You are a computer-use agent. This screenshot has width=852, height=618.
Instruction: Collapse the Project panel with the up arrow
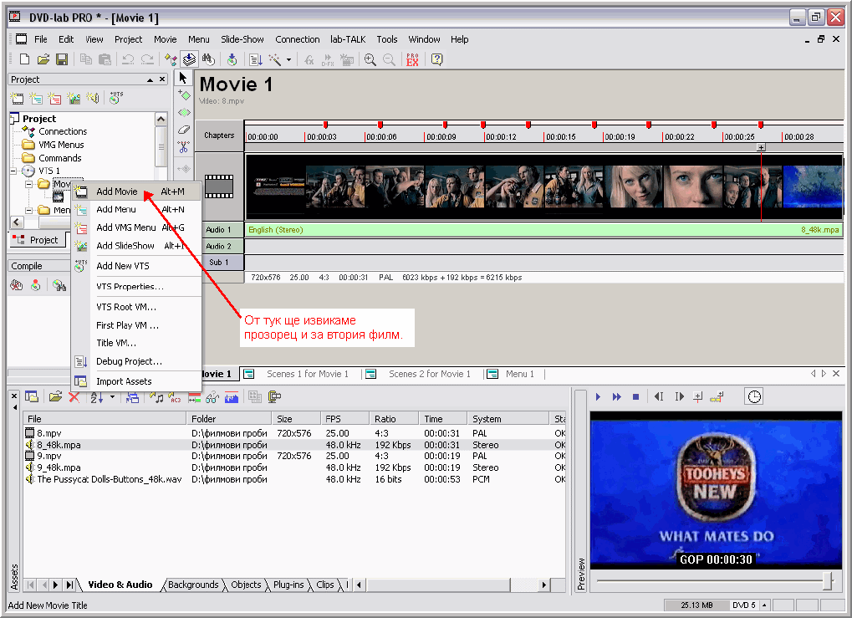[x=150, y=79]
